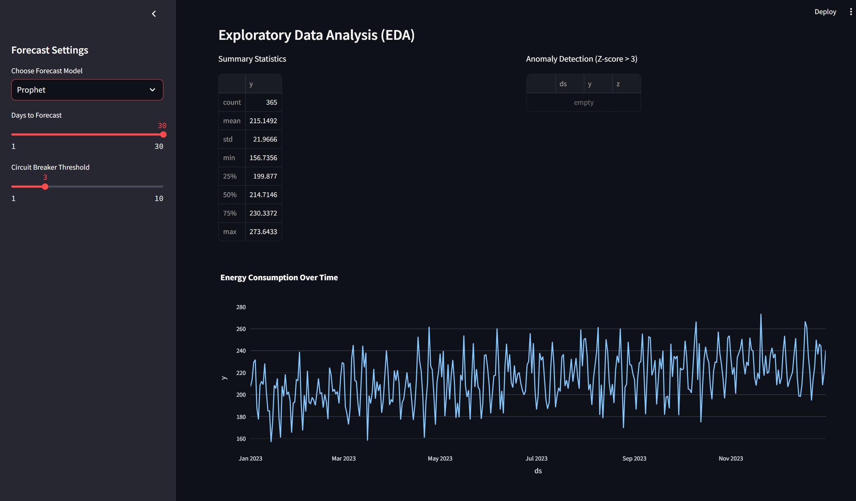
Task: Select the max value cell 273.6433
Action: 263,232
